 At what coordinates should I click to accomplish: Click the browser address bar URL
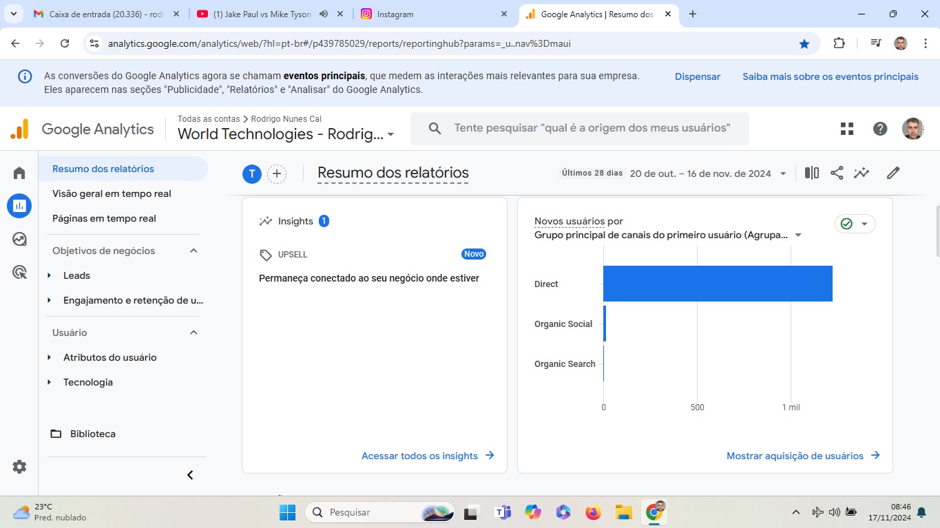pyautogui.click(x=340, y=43)
